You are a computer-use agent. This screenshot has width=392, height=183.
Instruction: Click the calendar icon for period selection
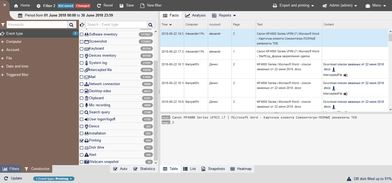click(x=20, y=15)
